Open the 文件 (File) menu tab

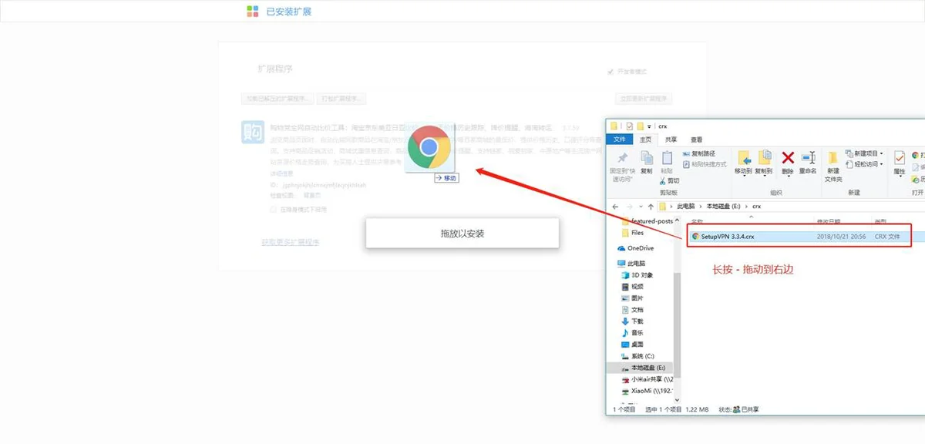click(x=618, y=140)
